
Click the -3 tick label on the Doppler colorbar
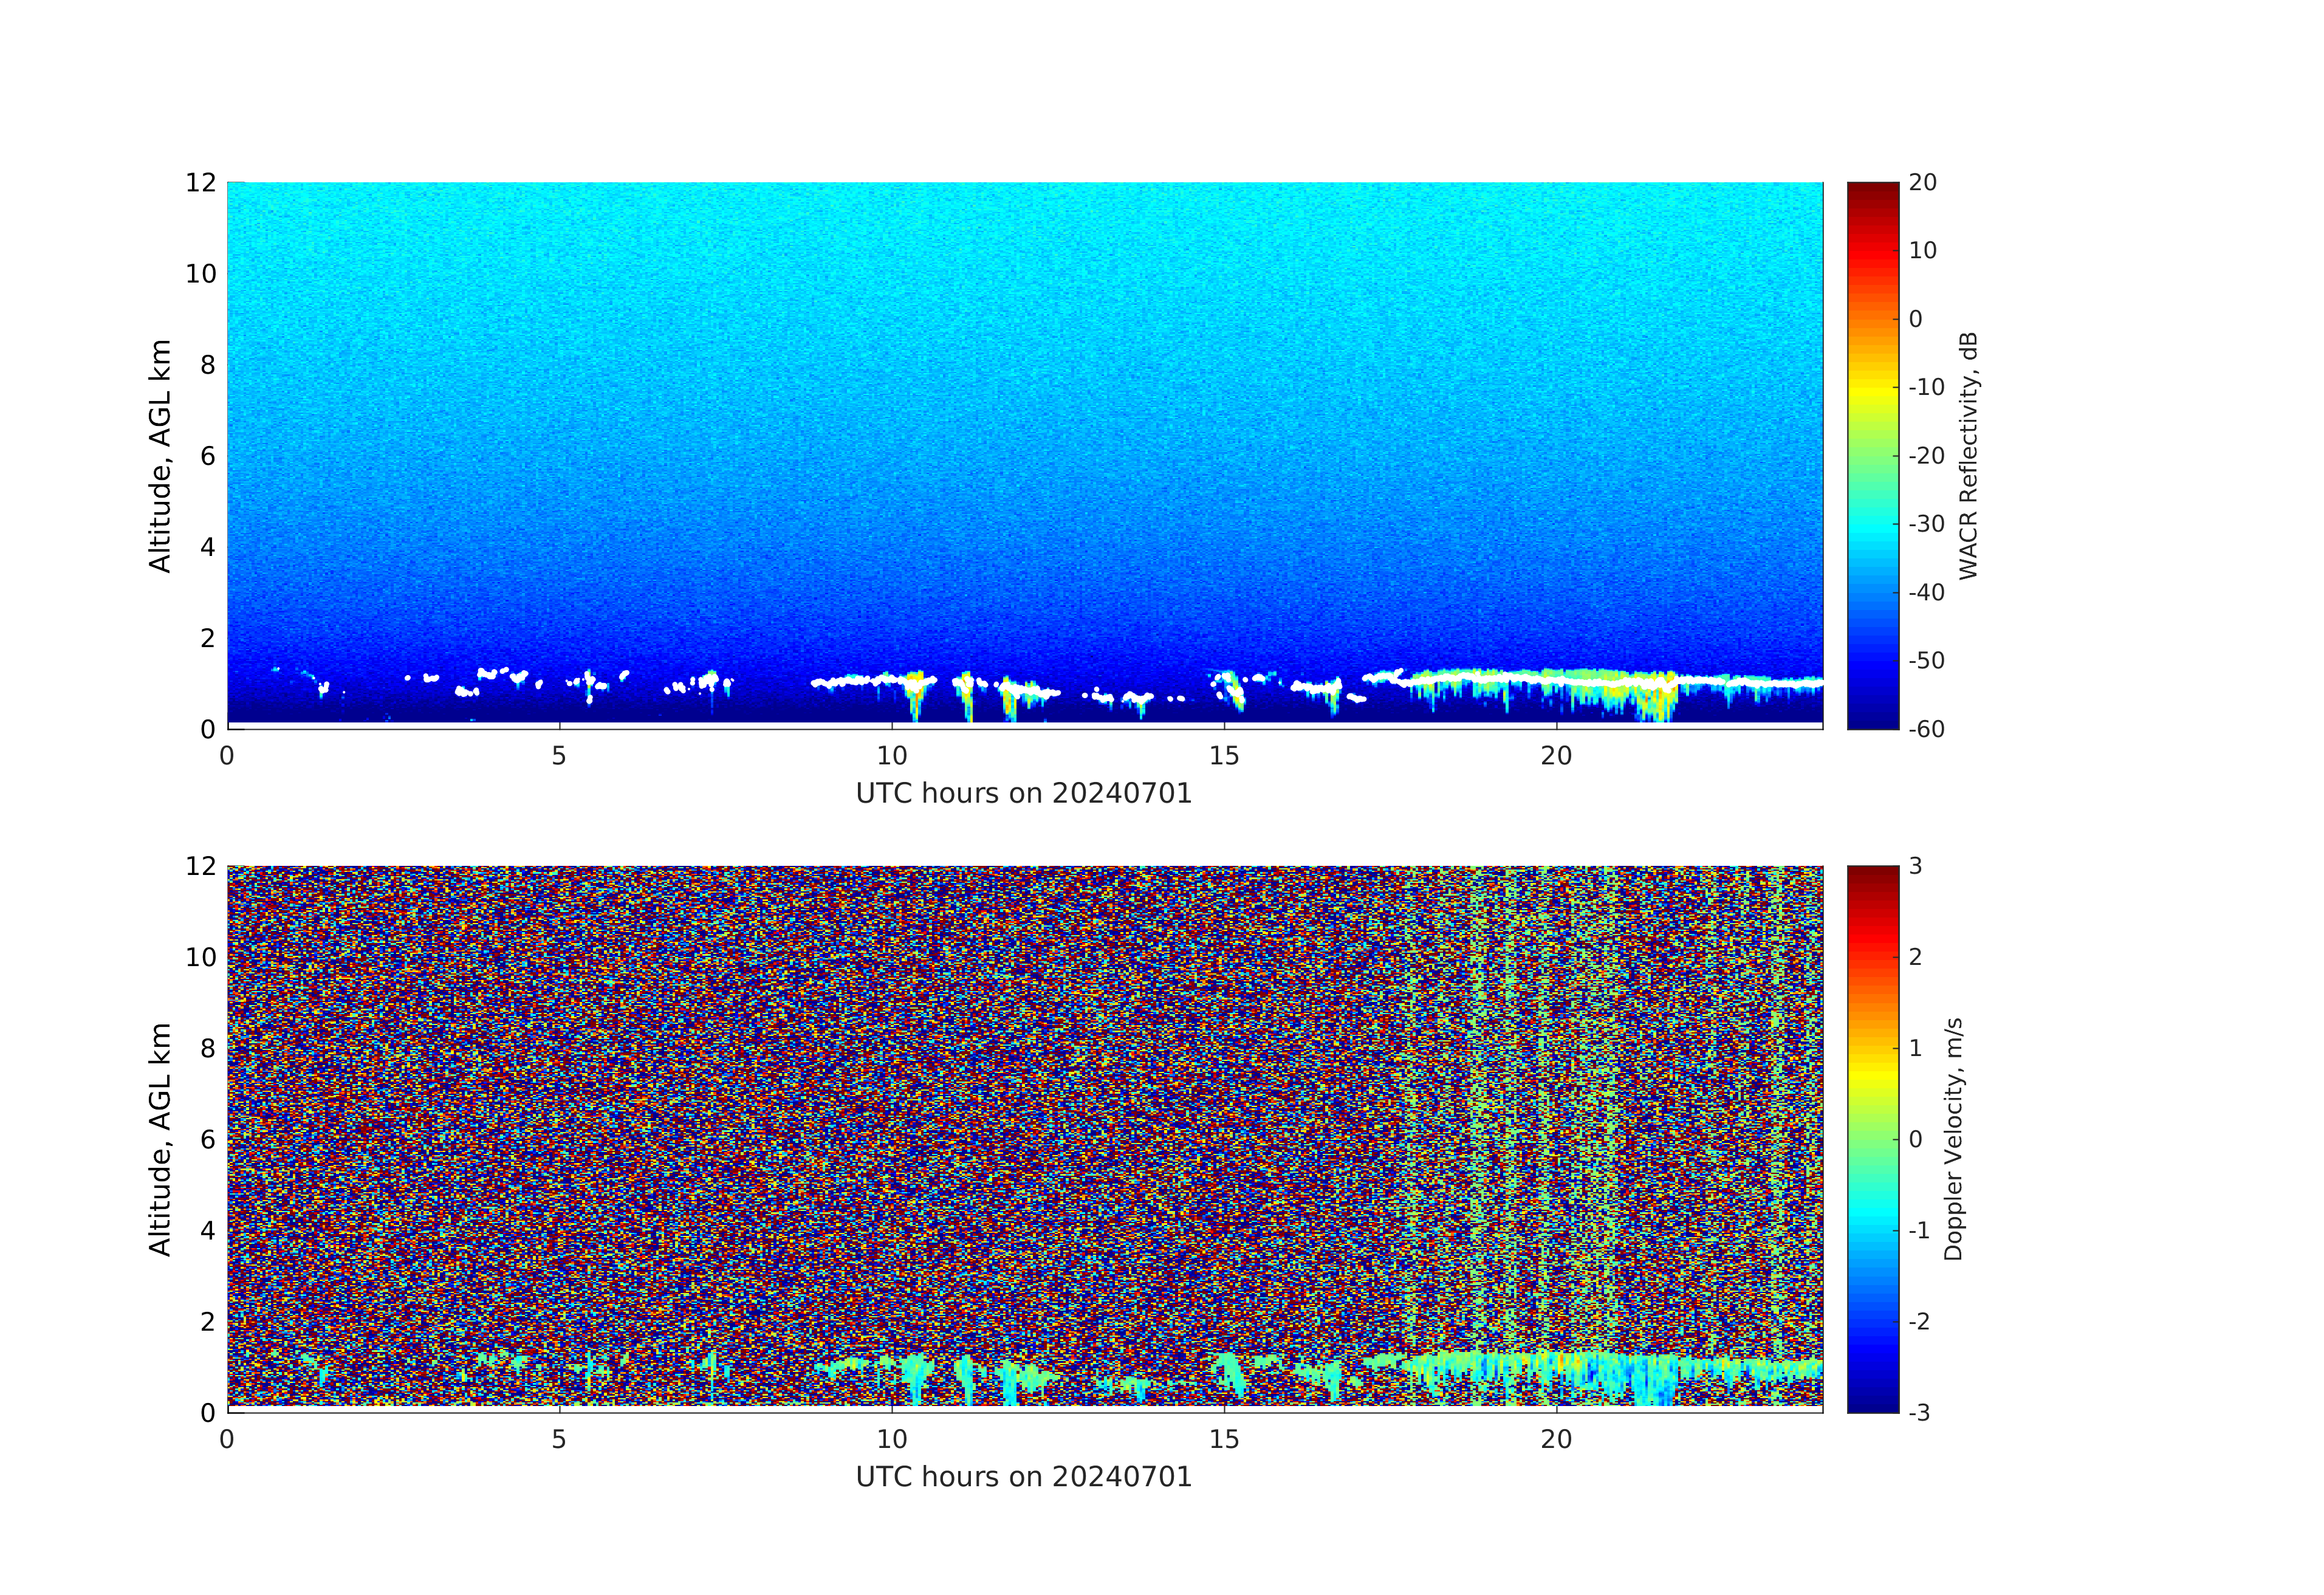coord(1919,1412)
